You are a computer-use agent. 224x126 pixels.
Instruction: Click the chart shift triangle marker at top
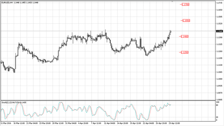tap(172, 1)
